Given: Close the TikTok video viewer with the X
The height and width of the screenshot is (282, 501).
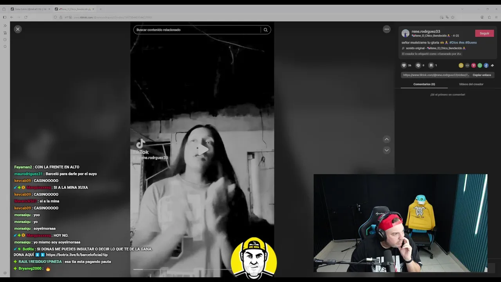Looking at the screenshot, I should [x=18, y=29].
